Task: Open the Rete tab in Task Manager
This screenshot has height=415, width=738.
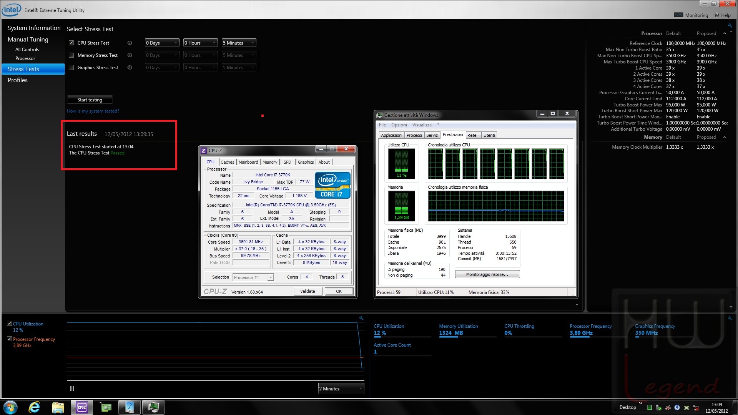Action: tap(472, 135)
